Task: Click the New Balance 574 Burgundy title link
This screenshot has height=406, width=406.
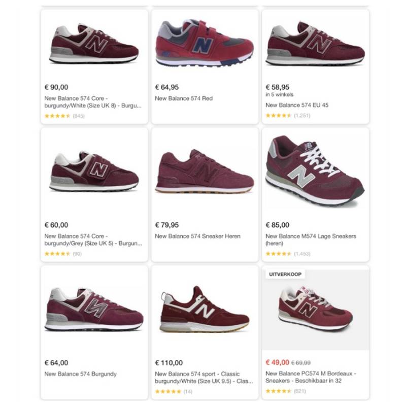Action: [81, 374]
